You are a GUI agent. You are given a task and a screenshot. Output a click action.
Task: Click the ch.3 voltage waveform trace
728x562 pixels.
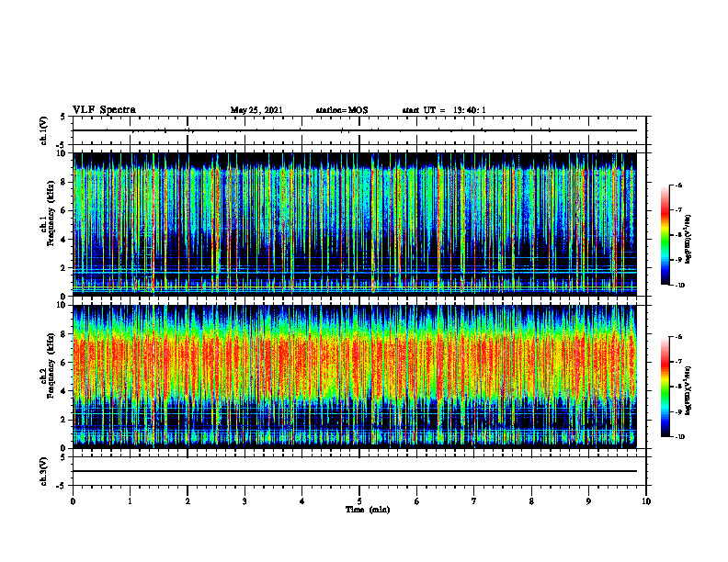click(x=355, y=471)
